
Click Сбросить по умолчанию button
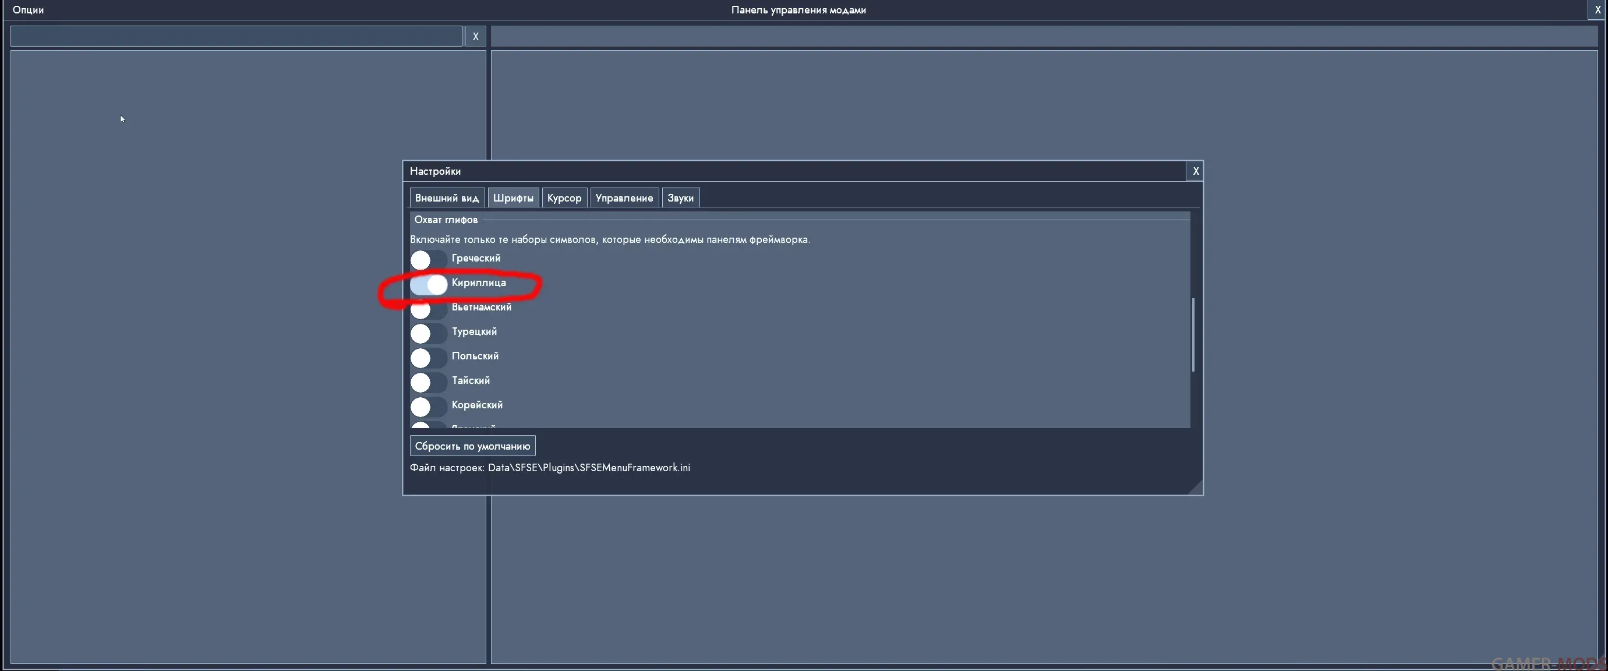click(472, 446)
